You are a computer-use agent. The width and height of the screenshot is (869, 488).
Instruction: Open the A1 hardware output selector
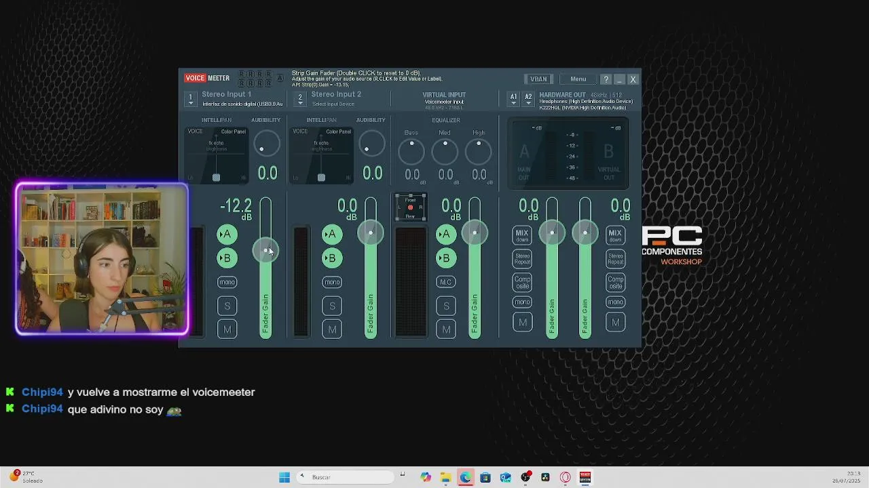[x=513, y=99]
